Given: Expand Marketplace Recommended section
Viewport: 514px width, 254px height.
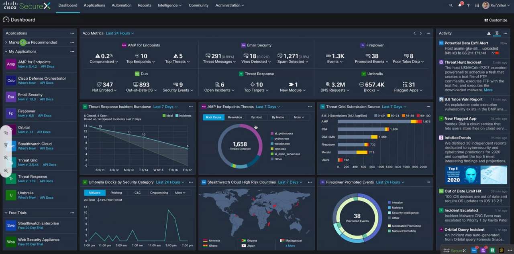Looking at the screenshot, I should 6,42.
